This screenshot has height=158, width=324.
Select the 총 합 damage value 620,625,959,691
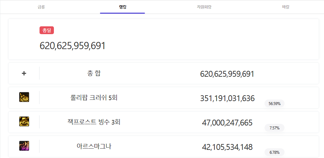227,74
